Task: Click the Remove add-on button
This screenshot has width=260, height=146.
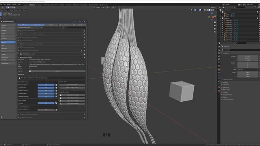Action: click(58, 71)
